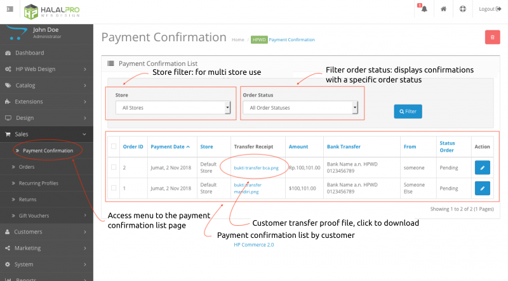Click the hamburger menu toggle icon

point(10,9)
